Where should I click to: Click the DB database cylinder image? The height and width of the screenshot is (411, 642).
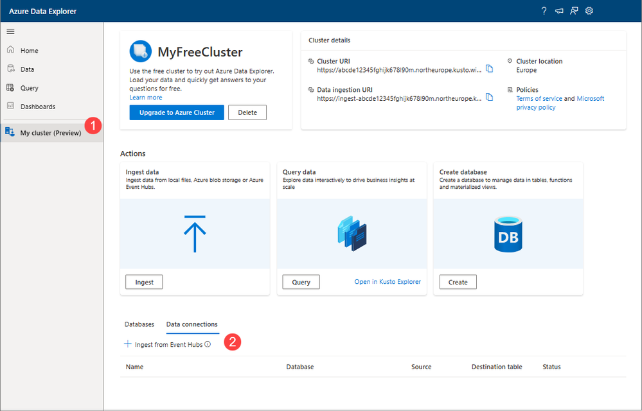(508, 234)
